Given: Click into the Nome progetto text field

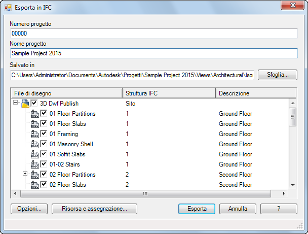Looking at the screenshot, I should coord(154,53).
